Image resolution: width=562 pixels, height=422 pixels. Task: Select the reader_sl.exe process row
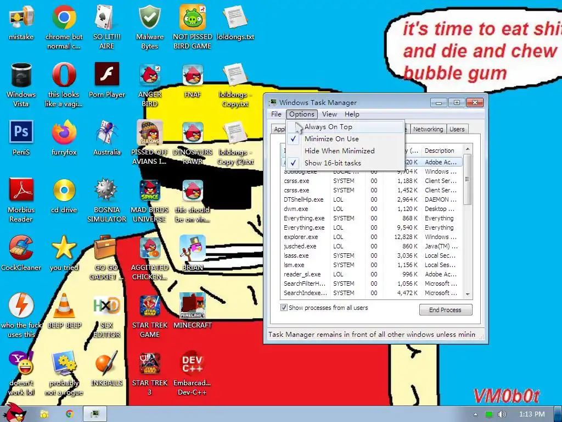coord(371,274)
